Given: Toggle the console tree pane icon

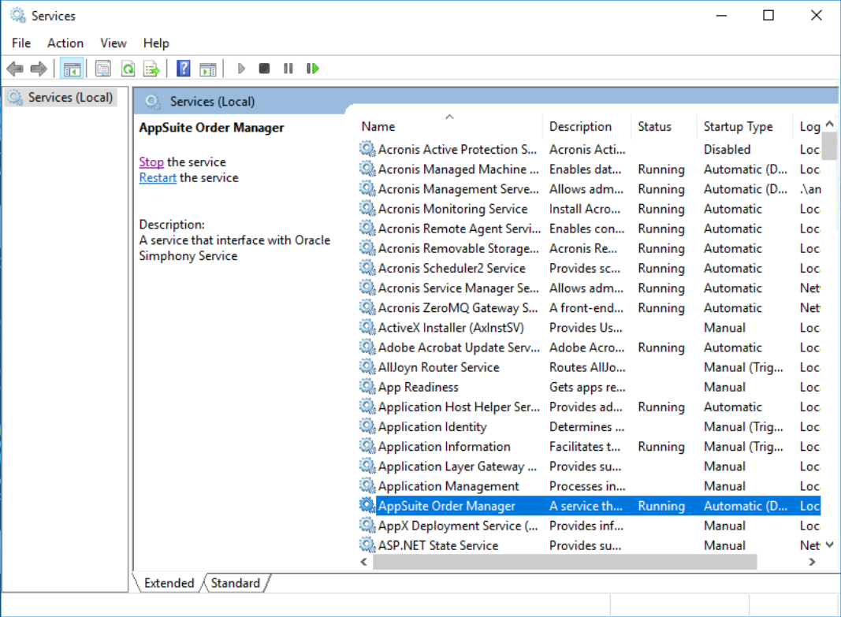Looking at the screenshot, I should [x=72, y=69].
